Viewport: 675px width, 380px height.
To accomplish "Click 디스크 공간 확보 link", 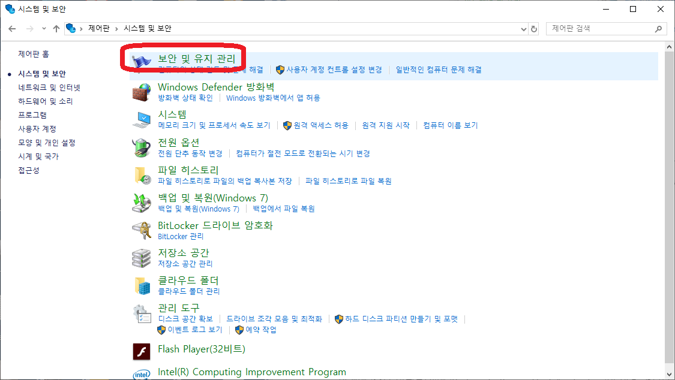I will point(185,319).
